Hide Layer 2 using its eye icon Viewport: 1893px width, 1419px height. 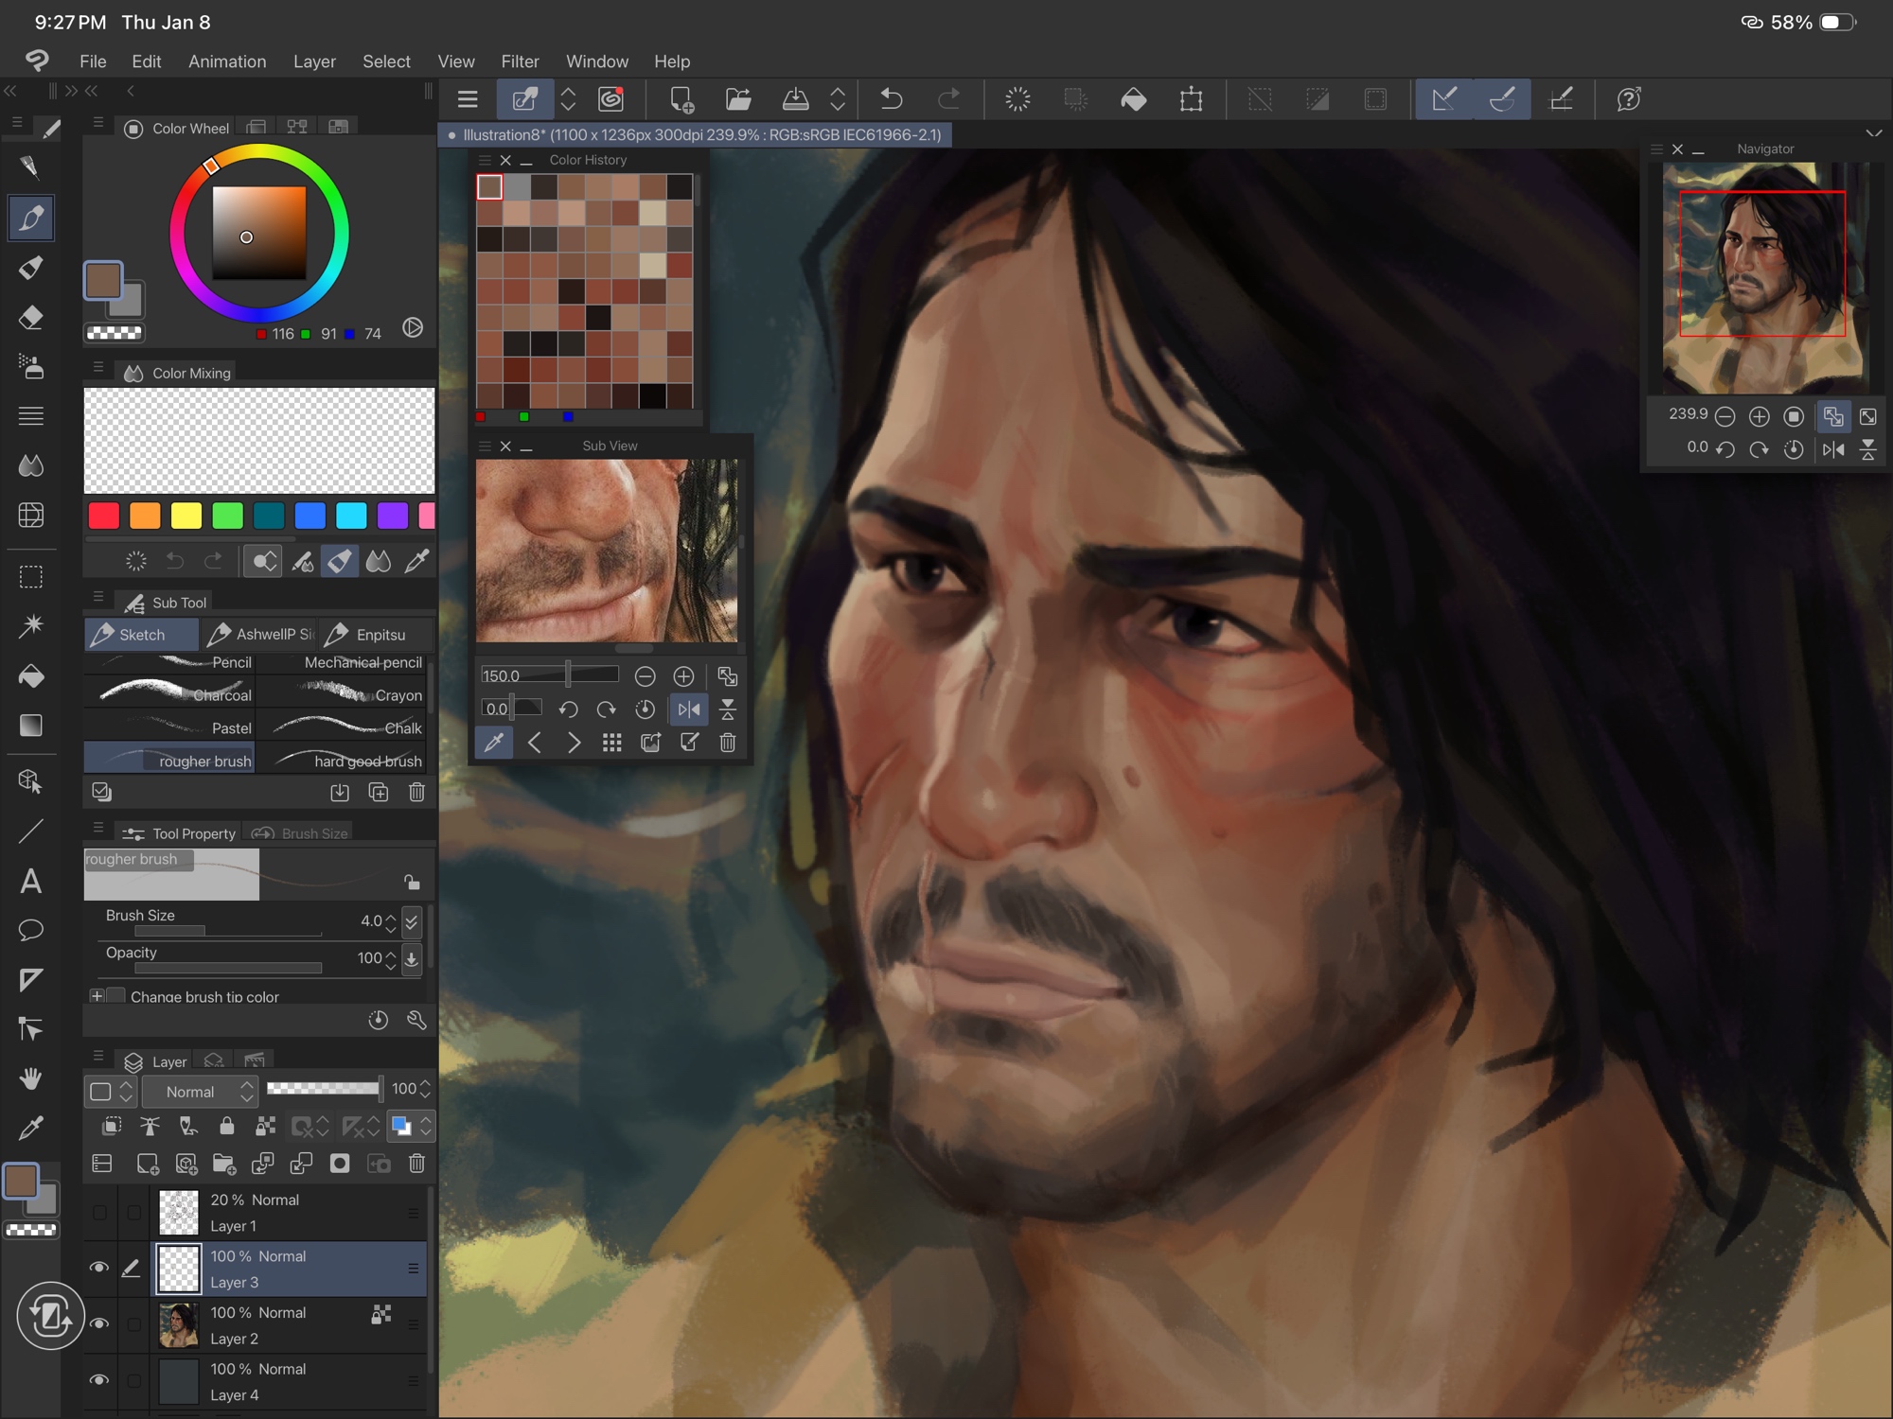[98, 1324]
